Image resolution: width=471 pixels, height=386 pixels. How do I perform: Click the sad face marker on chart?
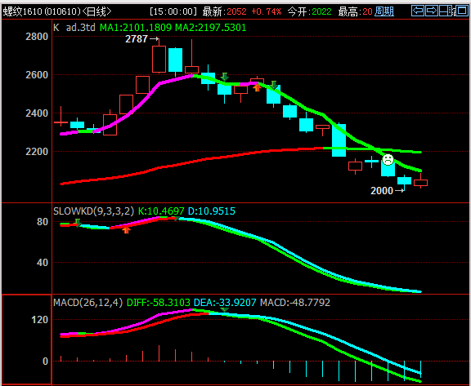(x=388, y=159)
